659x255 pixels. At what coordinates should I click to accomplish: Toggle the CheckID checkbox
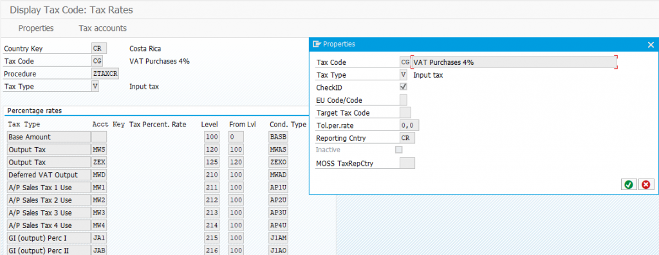[x=403, y=87]
